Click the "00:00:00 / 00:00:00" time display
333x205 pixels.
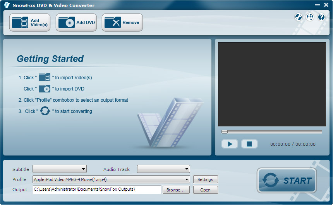[293, 144]
